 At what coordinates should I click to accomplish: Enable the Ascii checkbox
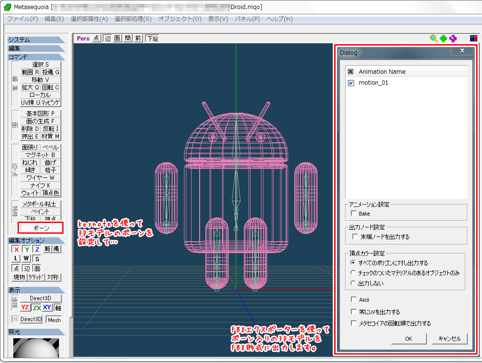pyautogui.click(x=354, y=300)
